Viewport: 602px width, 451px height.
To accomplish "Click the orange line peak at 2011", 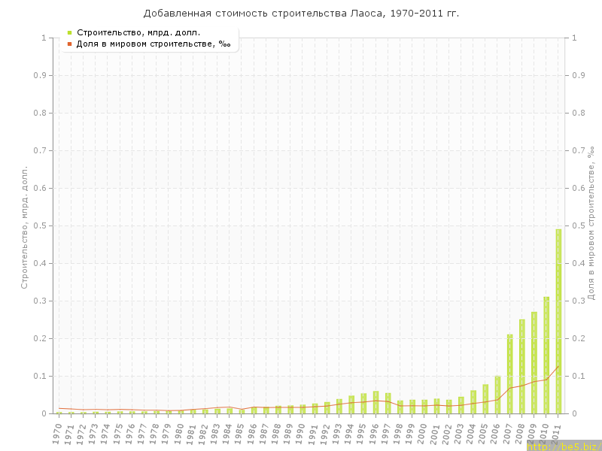I will pyautogui.click(x=558, y=366).
